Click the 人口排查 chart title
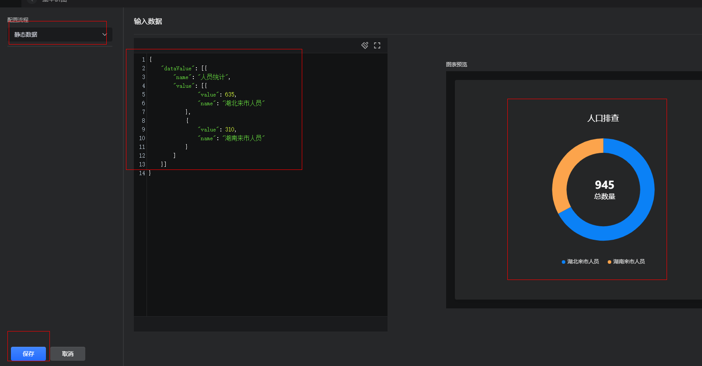702x366 pixels. [x=603, y=118]
